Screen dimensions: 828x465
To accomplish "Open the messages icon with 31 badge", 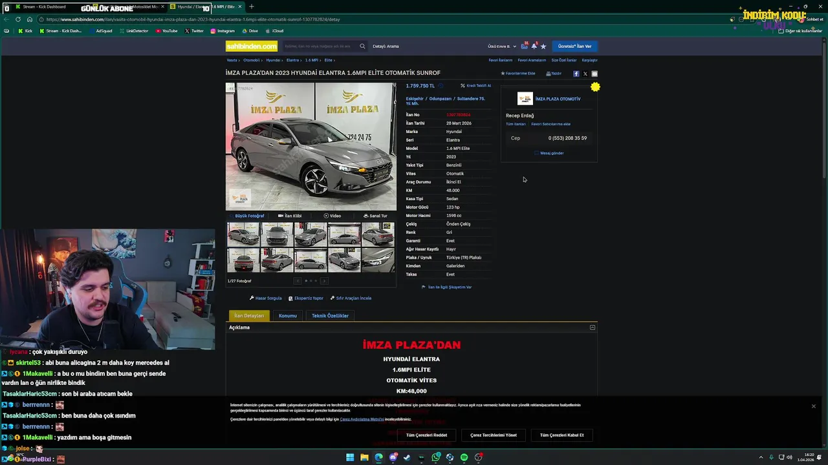I will click(525, 46).
